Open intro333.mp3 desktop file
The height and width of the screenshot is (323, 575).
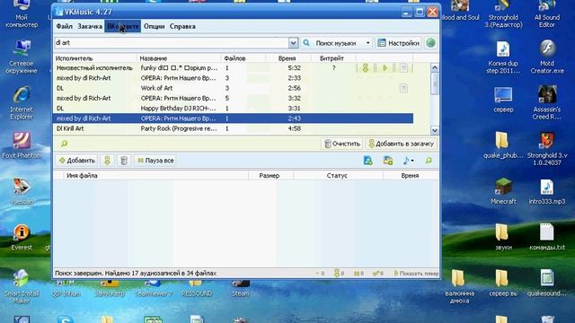[x=547, y=192]
